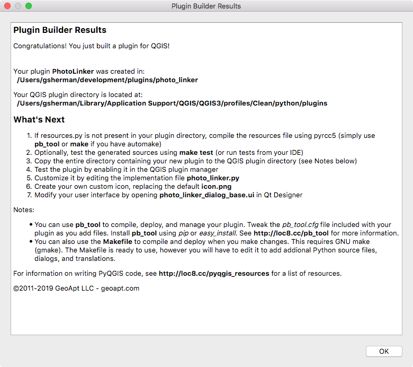Click the Congratulations sentence
Screen dimensions: 413x367
pos(92,46)
